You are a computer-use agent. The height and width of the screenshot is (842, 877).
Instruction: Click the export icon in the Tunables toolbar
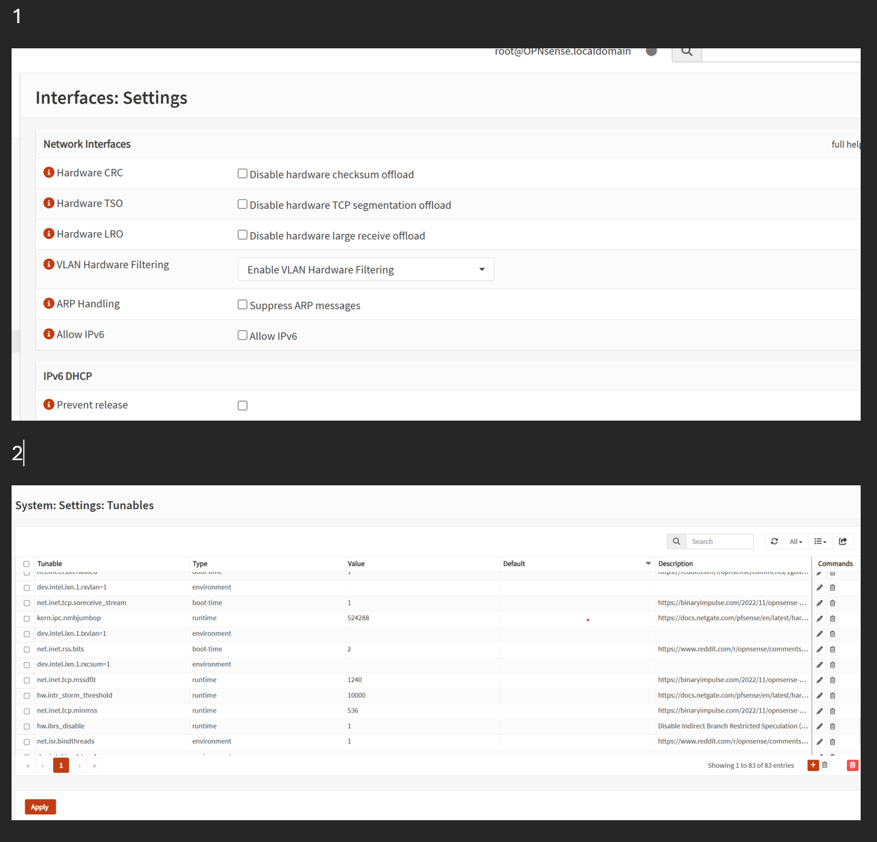(843, 541)
